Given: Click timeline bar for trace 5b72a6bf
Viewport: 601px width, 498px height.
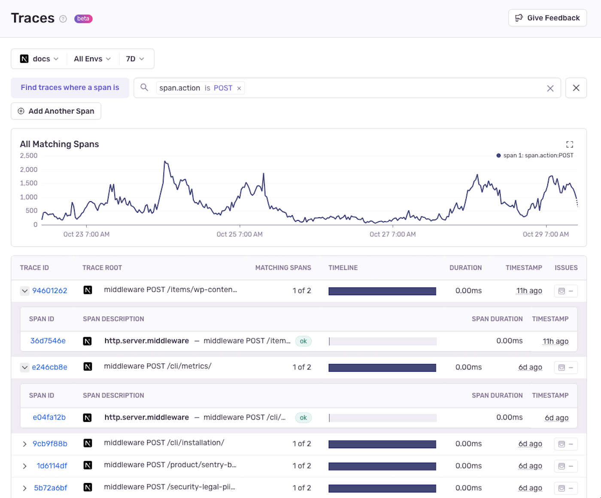Looking at the screenshot, I should [382, 488].
